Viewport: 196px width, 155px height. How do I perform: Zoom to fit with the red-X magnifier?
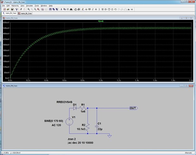39,9
